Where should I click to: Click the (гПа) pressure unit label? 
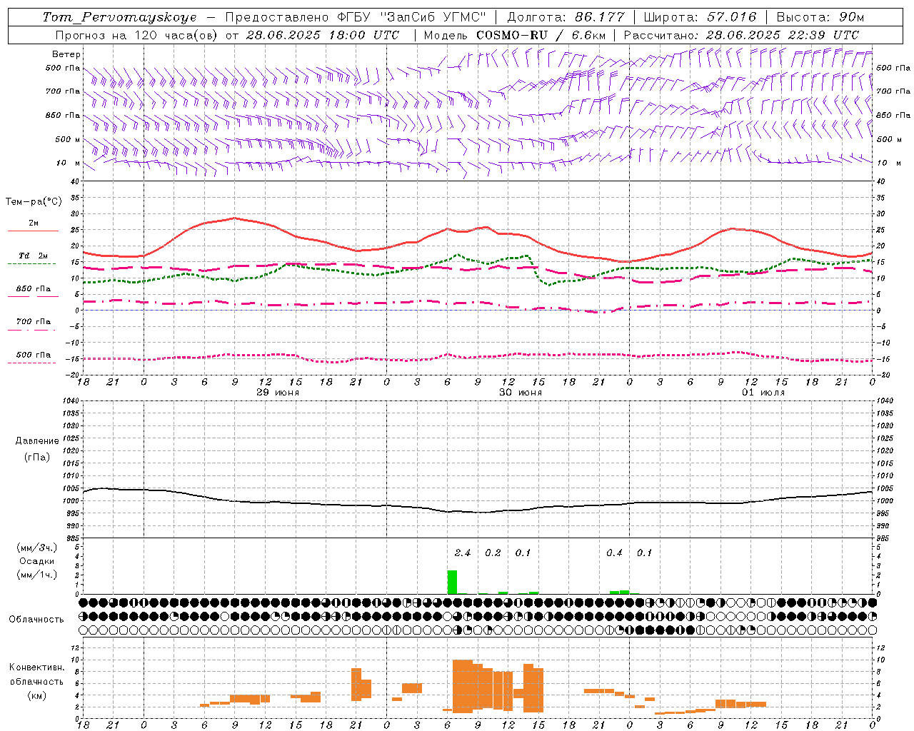37,457
